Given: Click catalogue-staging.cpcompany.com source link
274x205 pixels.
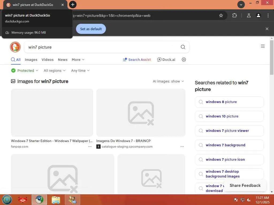Looking at the screenshot, I should [127, 147].
